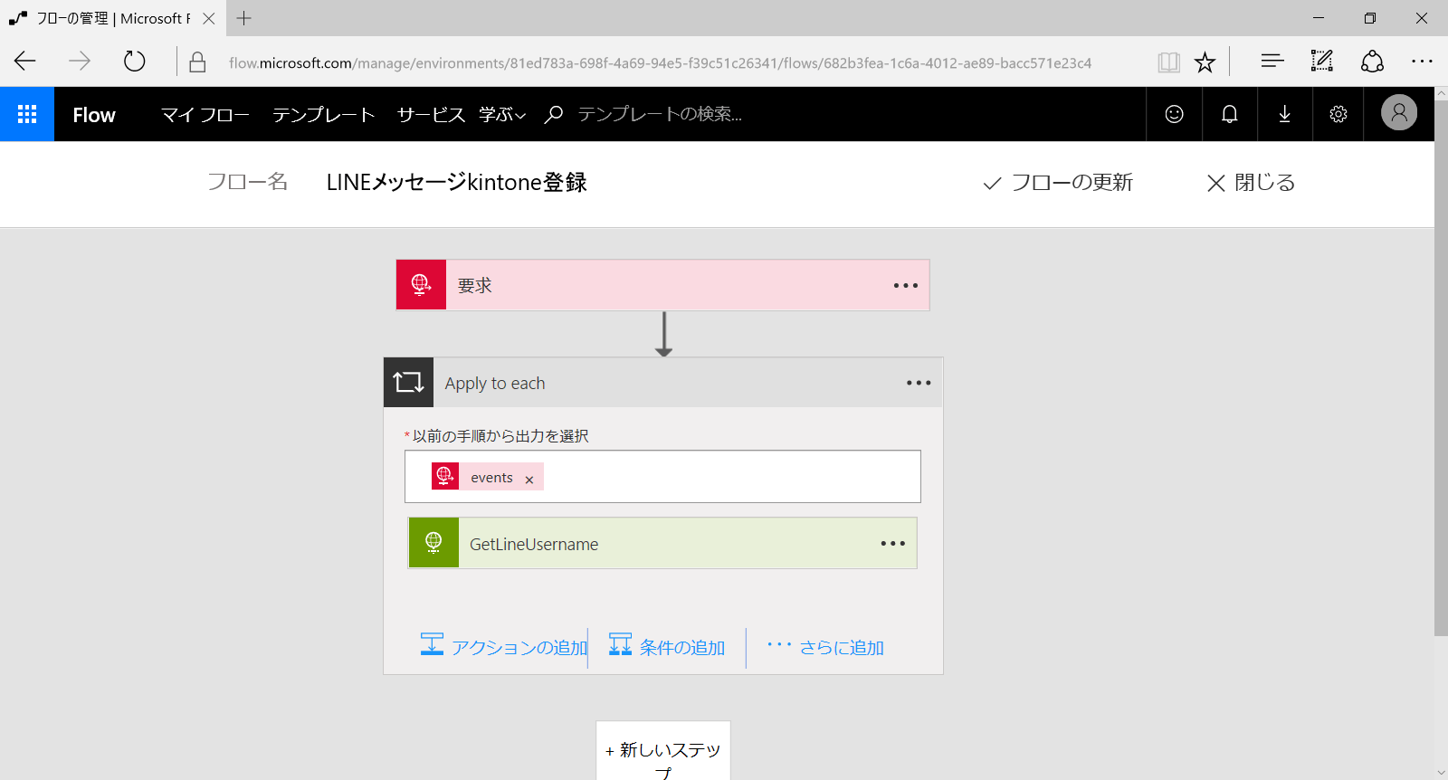Open the browser more options ellipsis
1448x780 pixels.
[1422, 62]
